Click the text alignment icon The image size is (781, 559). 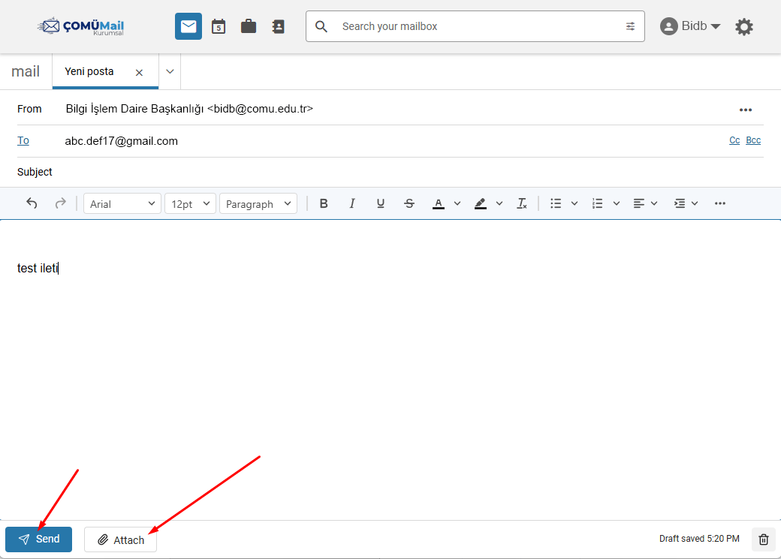click(638, 203)
